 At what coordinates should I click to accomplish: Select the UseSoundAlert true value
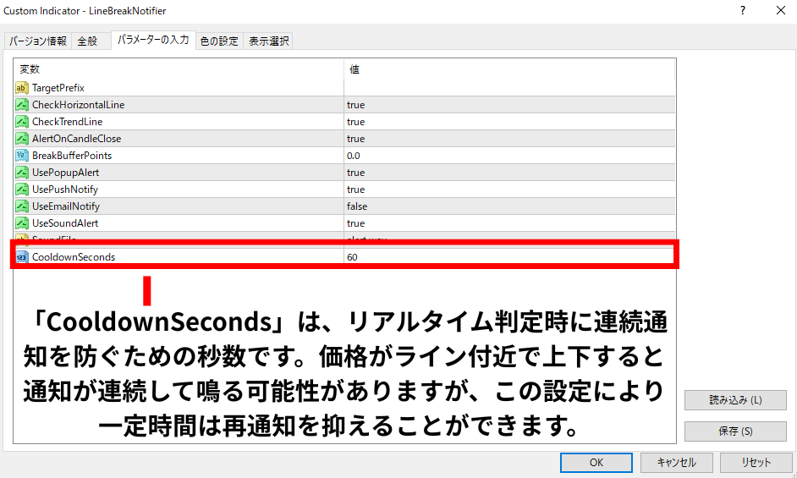(356, 223)
